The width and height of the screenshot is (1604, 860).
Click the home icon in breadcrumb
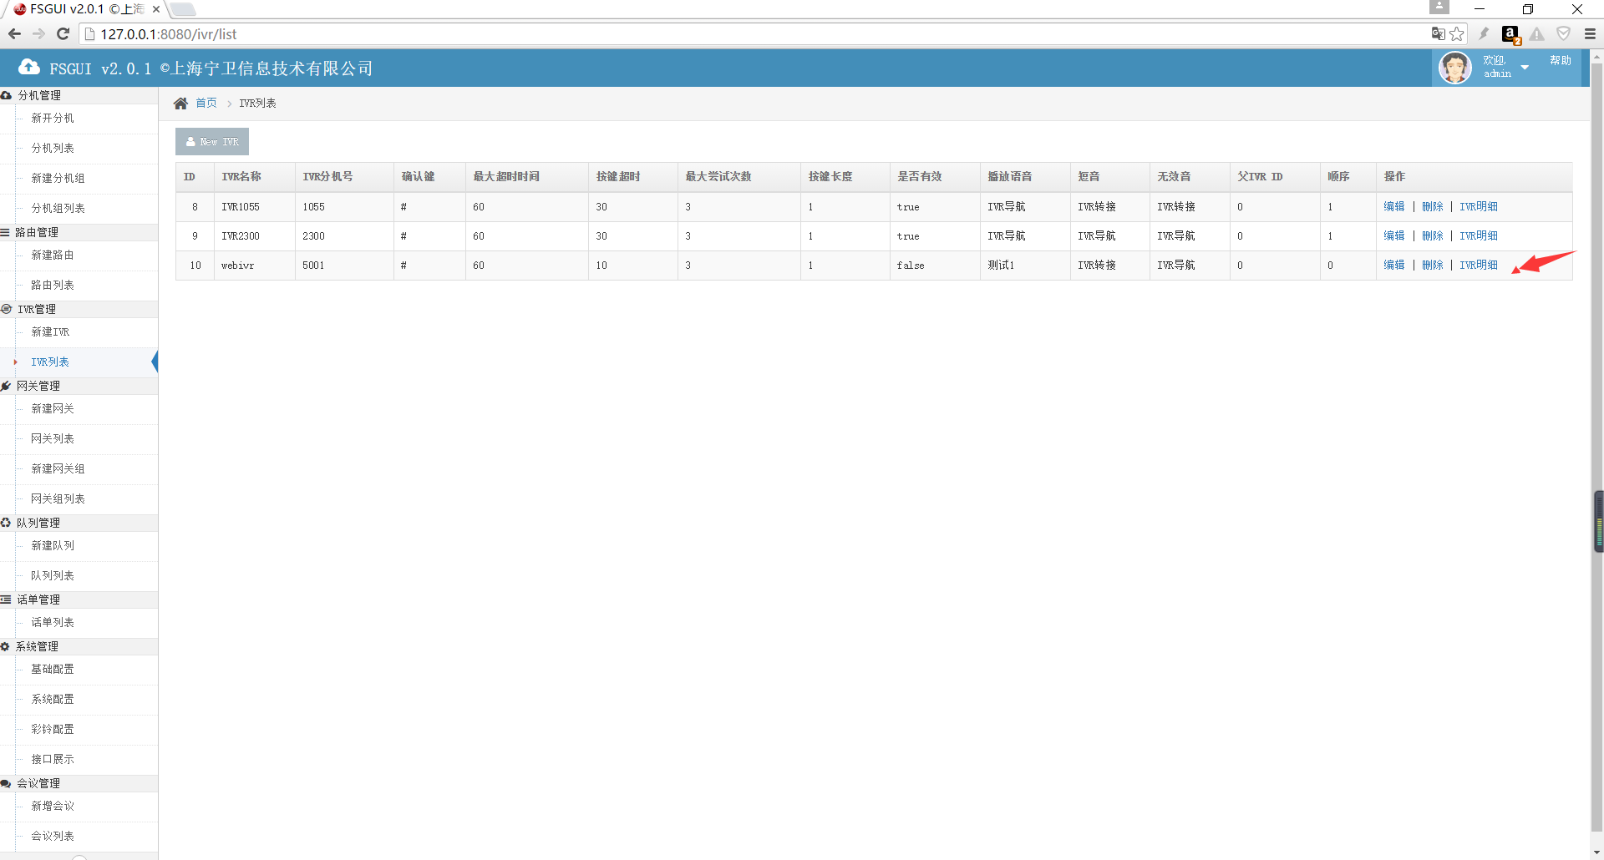[x=180, y=104]
